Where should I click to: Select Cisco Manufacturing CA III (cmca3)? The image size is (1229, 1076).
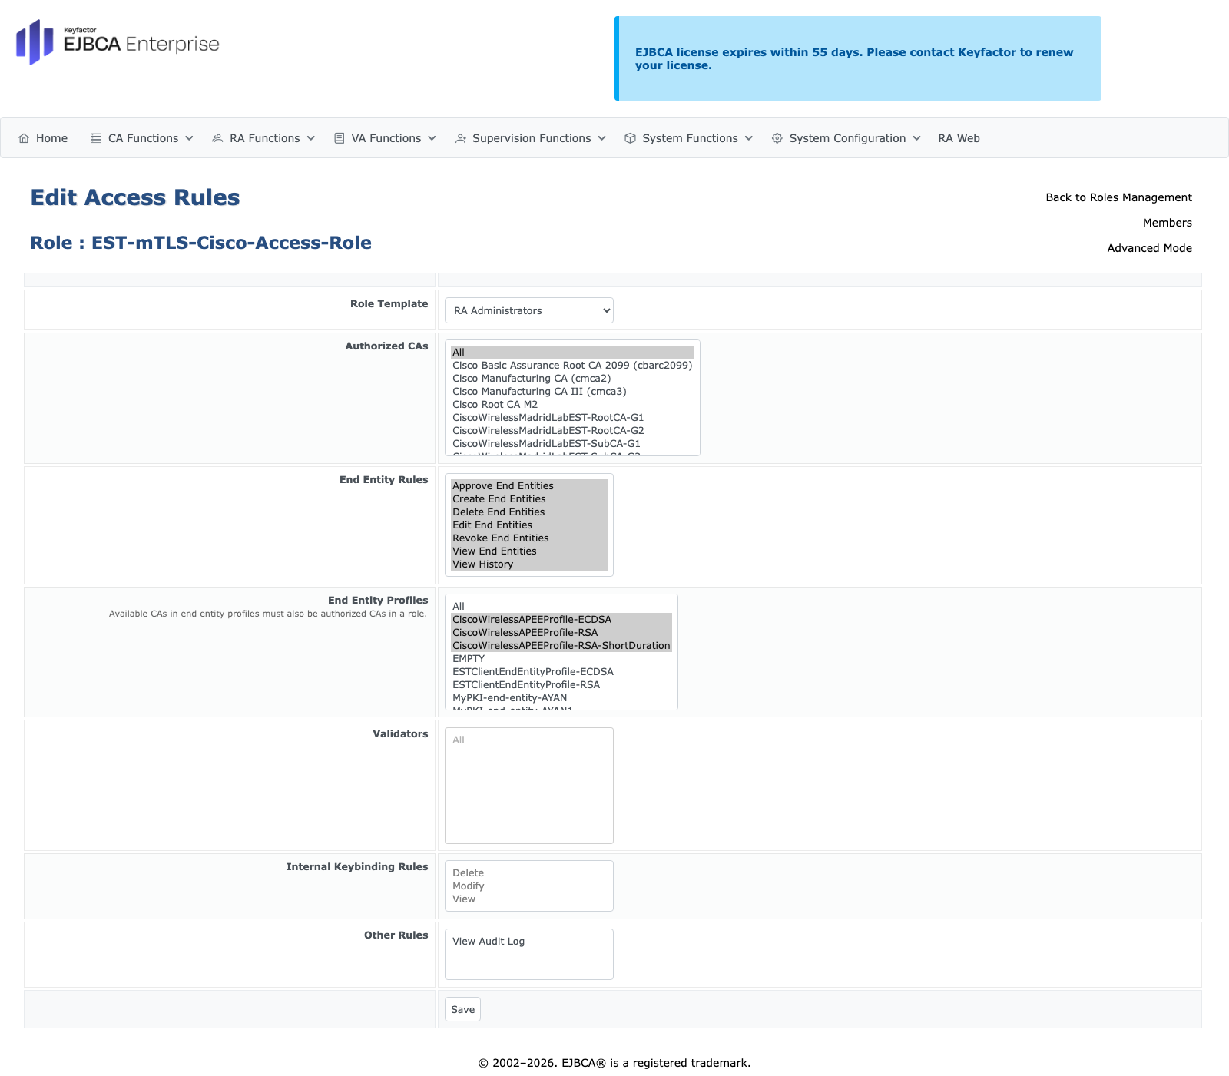pyautogui.click(x=572, y=392)
